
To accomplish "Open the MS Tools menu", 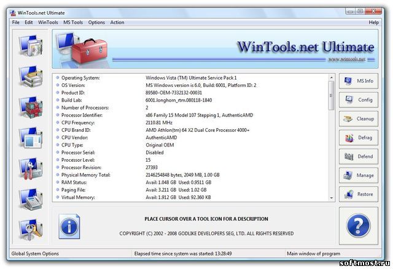I will coord(73,22).
